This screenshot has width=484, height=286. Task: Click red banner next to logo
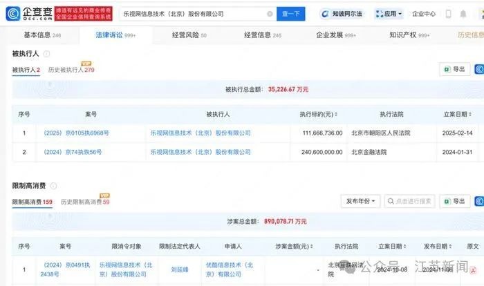coord(84,14)
